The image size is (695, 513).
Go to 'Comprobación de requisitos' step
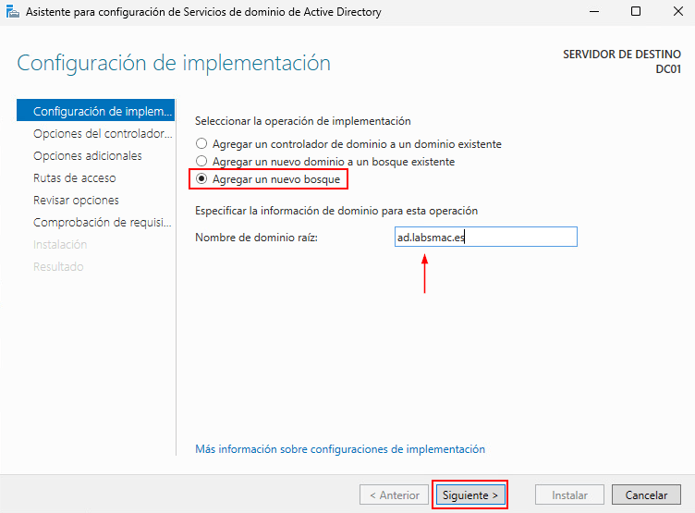click(x=102, y=223)
